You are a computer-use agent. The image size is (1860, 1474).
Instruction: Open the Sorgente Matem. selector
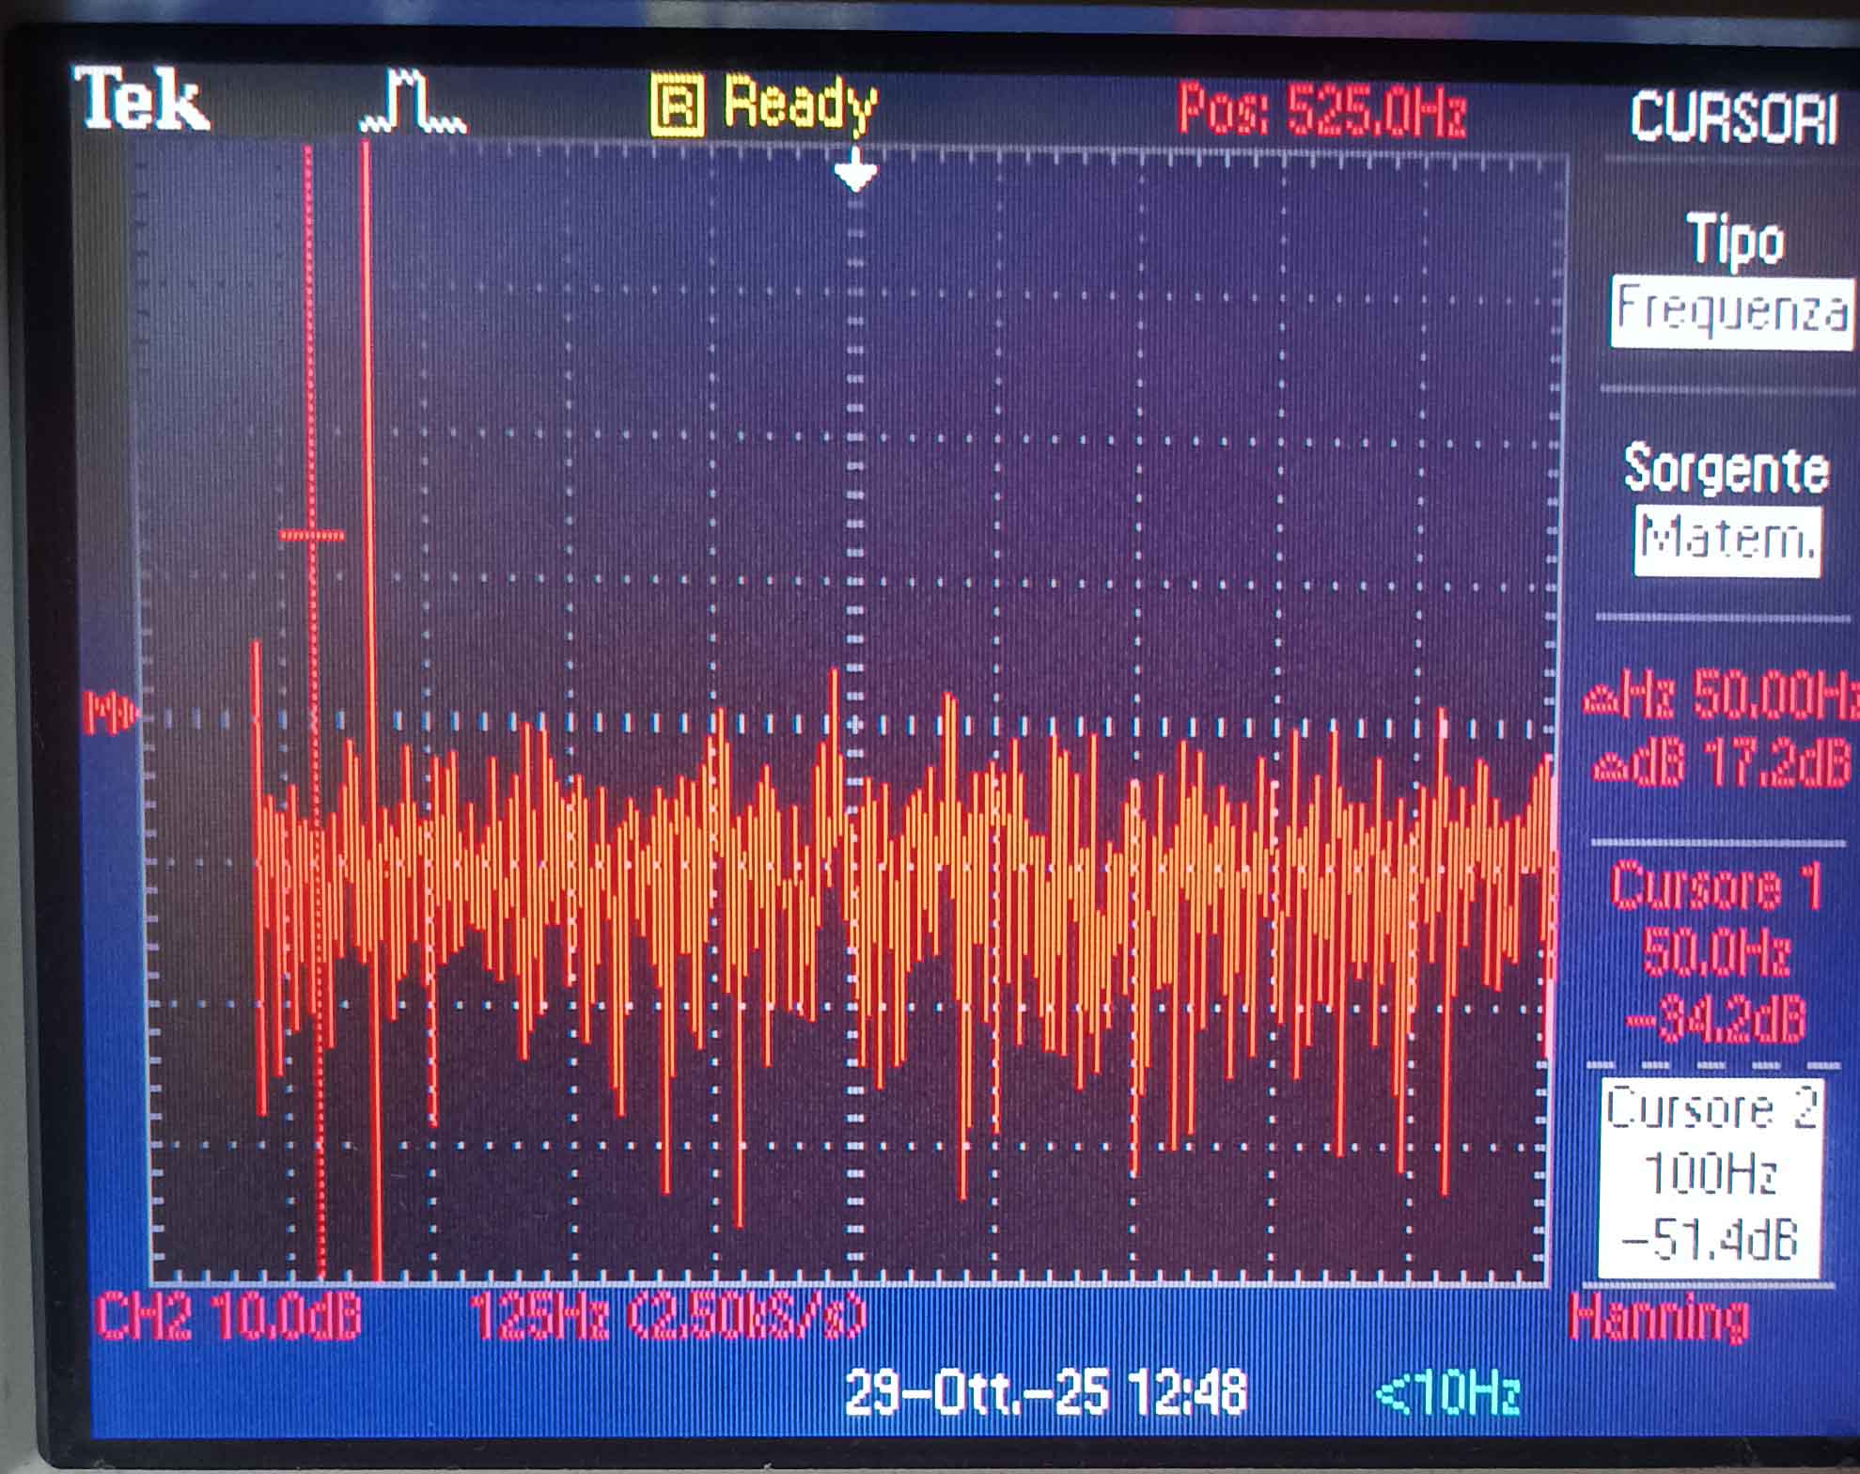1727,541
